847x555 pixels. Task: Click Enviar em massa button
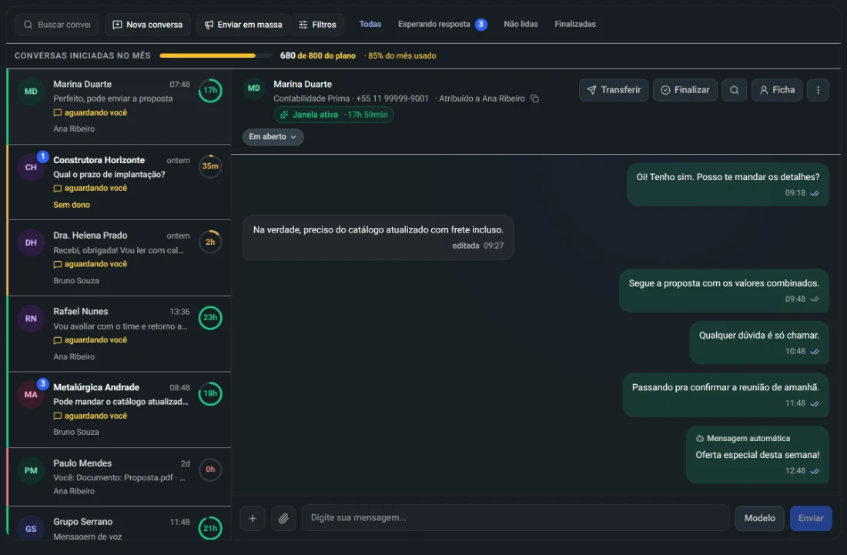(x=243, y=25)
